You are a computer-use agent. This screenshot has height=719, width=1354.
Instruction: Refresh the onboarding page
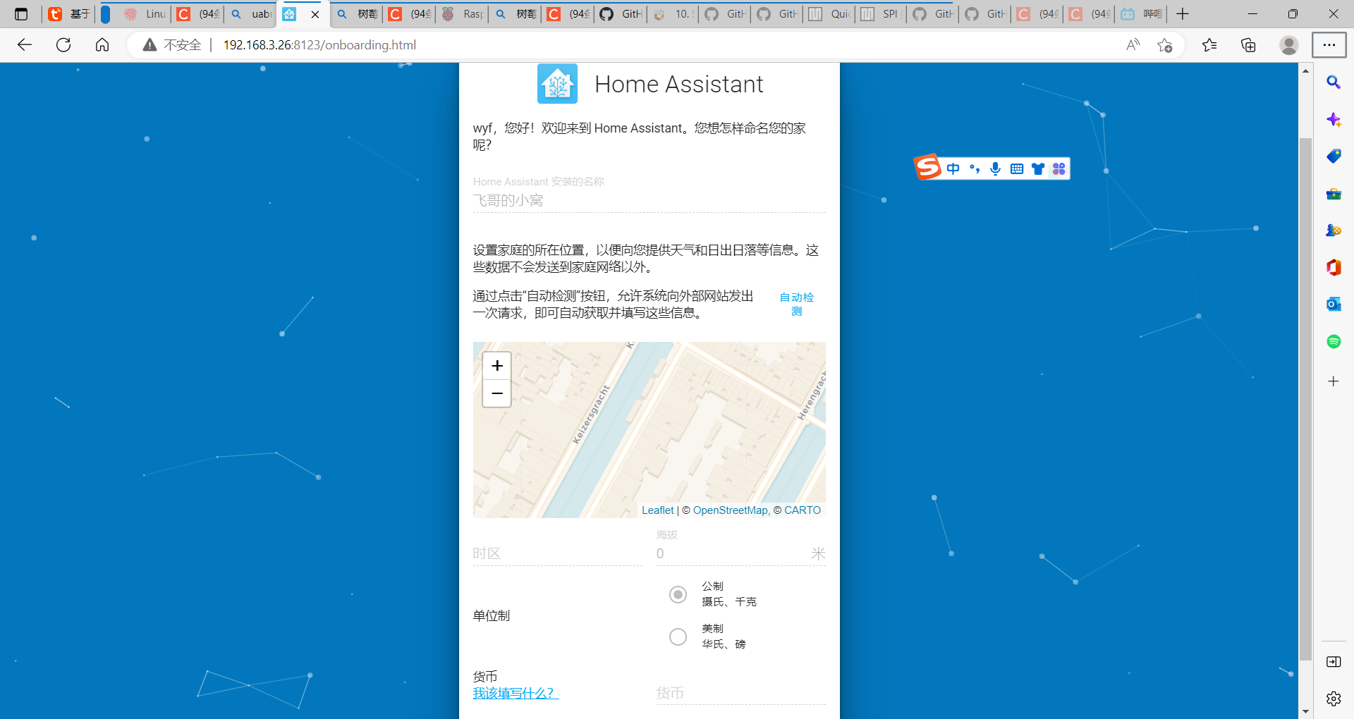click(x=63, y=45)
